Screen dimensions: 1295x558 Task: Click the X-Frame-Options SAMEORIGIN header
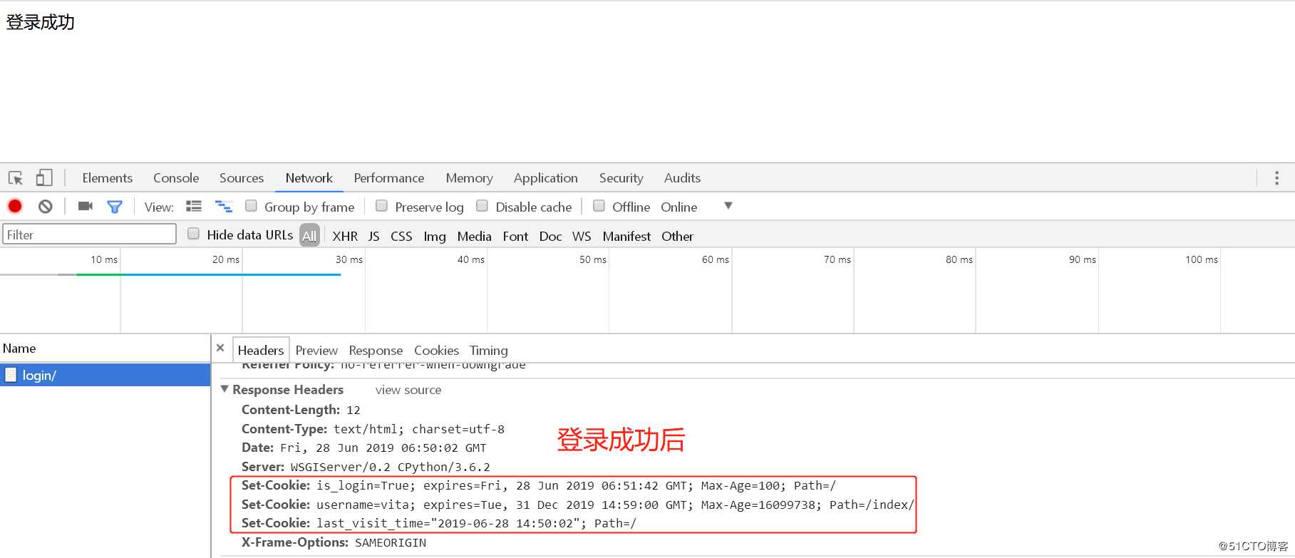(334, 542)
